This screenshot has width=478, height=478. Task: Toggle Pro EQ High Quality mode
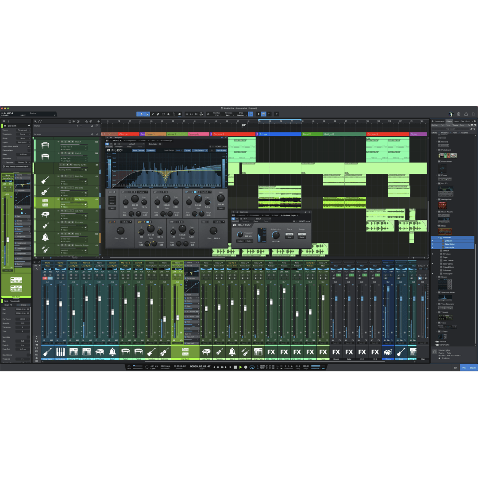[x=221, y=150]
